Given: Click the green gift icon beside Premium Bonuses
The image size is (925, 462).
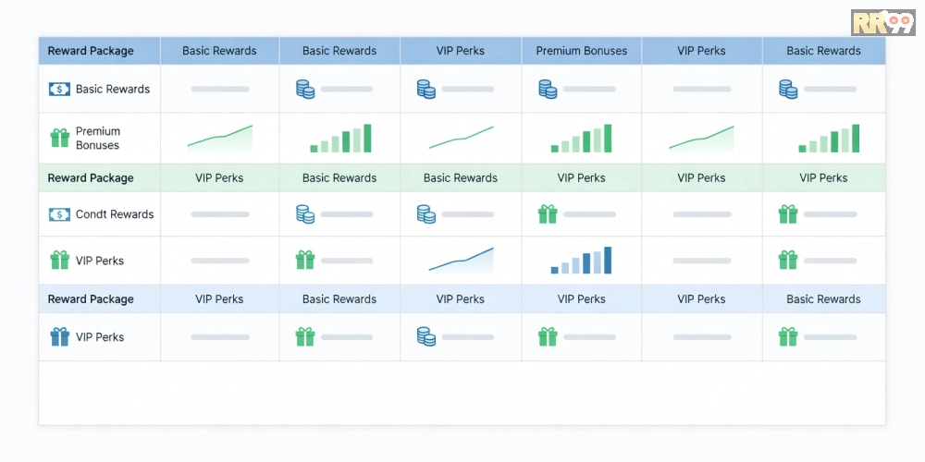Looking at the screenshot, I should coord(59,139).
